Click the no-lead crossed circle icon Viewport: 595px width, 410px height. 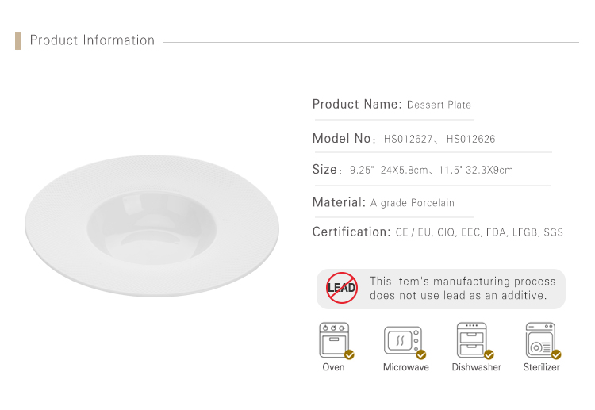coord(341,288)
